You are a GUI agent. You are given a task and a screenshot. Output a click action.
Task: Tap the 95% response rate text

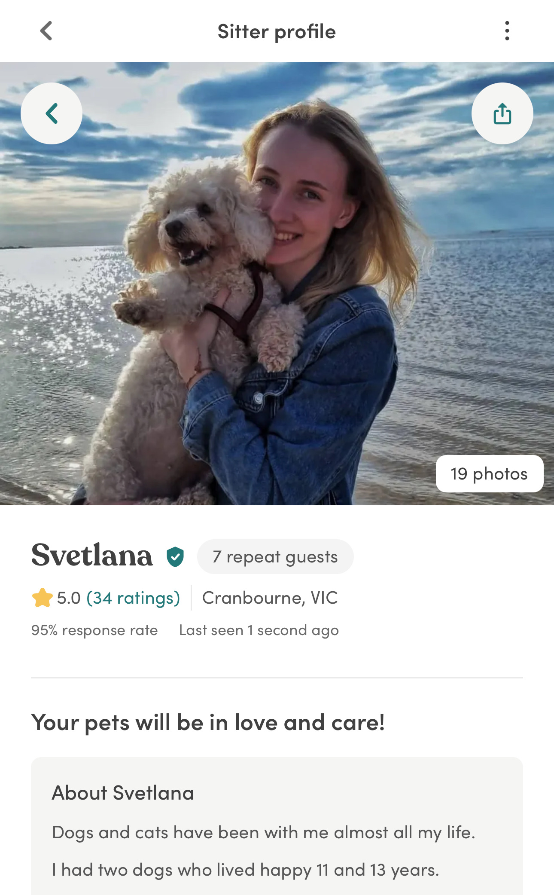(x=94, y=630)
